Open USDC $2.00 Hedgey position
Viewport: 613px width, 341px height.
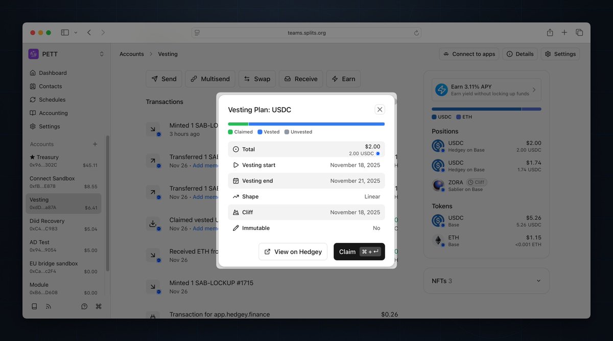tap(486, 146)
